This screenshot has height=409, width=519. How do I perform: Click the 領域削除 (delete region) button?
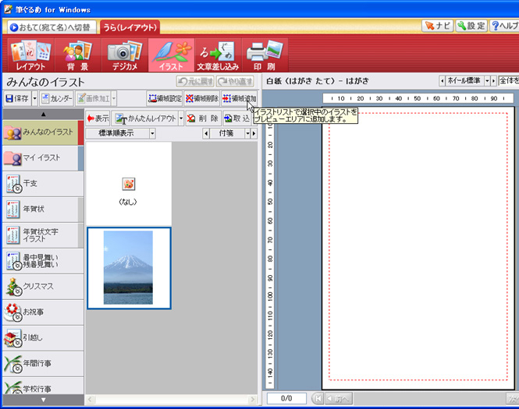pyautogui.click(x=201, y=99)
